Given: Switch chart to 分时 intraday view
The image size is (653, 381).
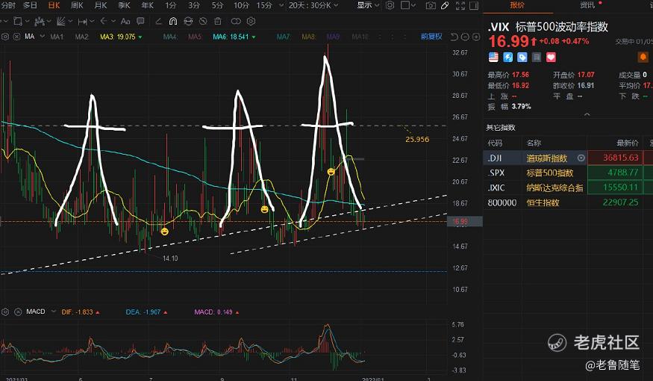Looking at the screenshot, I should pyautogui.click(x=7, y=5).
